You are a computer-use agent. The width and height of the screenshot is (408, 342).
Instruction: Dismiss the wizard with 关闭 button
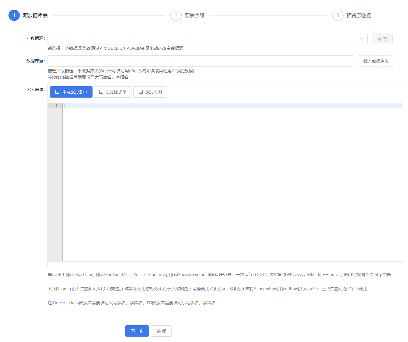point(161,331)
